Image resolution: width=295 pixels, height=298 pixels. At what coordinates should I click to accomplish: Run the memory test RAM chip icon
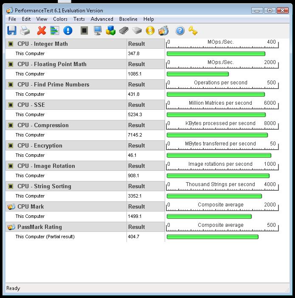pos(124,31)
